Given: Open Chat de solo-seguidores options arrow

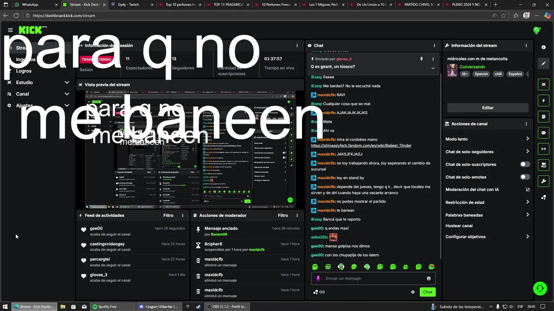Looking at the screenshot, I should coord(528,151).
